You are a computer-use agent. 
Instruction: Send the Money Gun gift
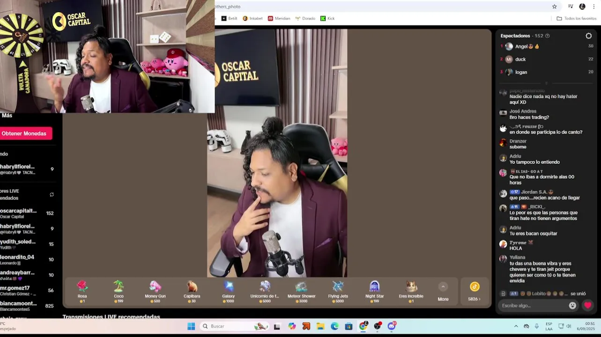pos(155,292)
